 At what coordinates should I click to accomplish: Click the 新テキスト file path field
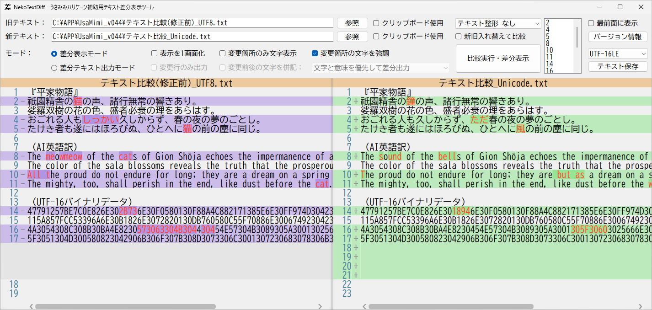pos(192,37)
